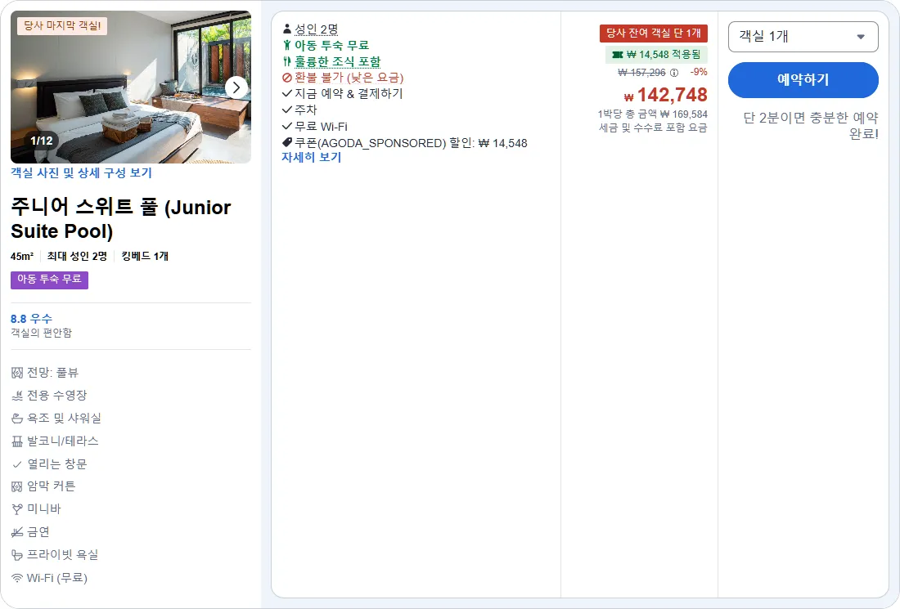Click the bathtub and shower (욕조 및 샤워실) icon
This screenshot has height=609, width=900.
(x=17, y=419)
